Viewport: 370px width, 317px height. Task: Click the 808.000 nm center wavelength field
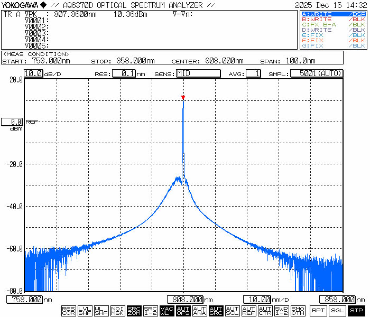coord(186,300)
